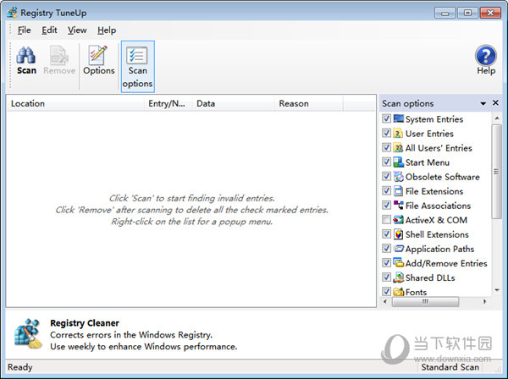Uncheck the File Extensions checkbox

tap(386, 190)
